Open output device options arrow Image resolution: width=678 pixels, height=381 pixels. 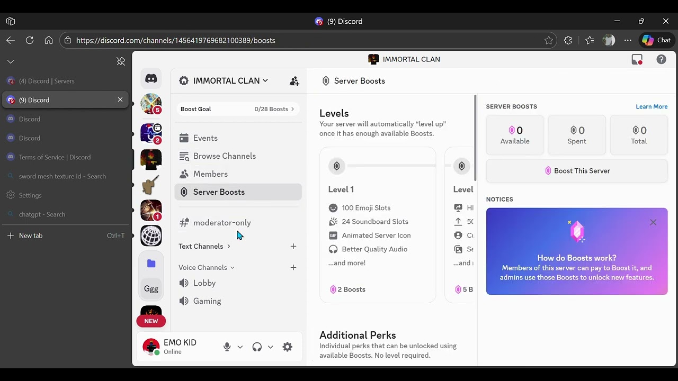(x=270, y=347)
